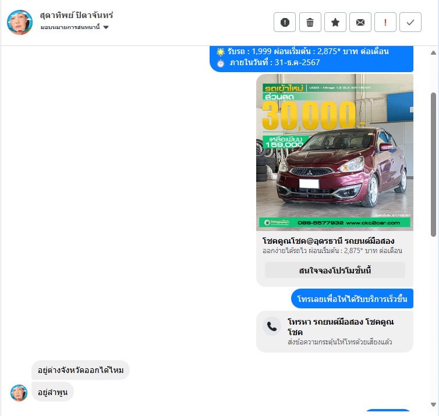Open profile picture of สุดาทิพย์ in header

pos(20,22)
